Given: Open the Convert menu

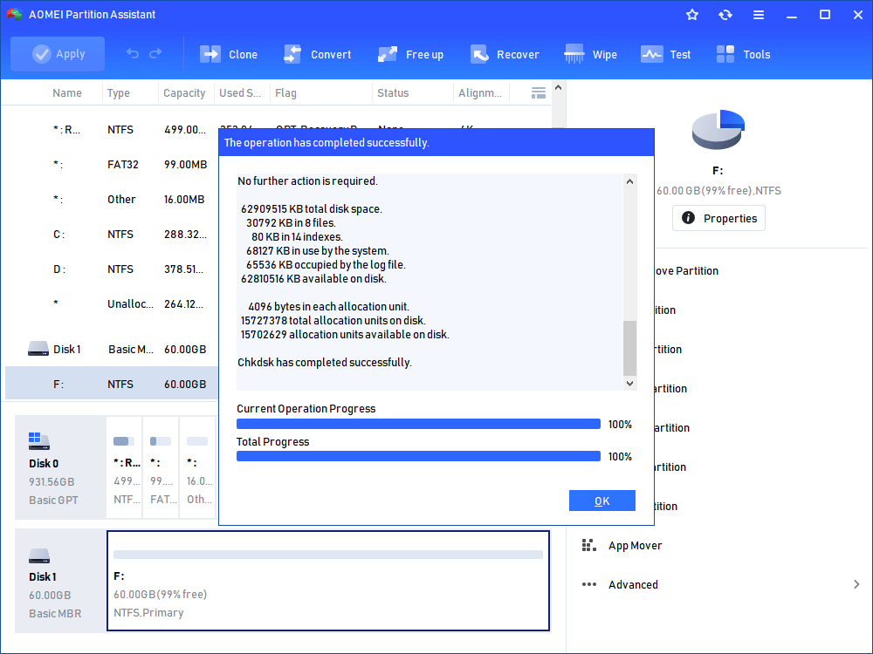Looking at the screenshot, I should (318, 54).
